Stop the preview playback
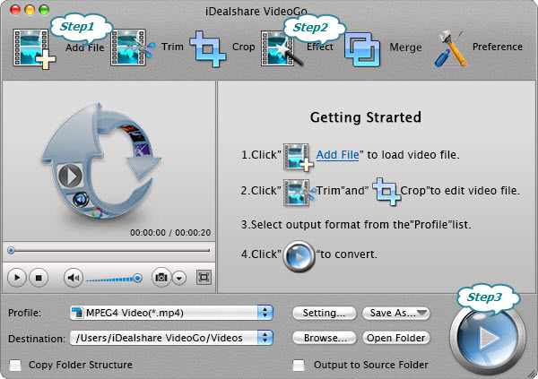This screenshot has width=538, height=379. [39, 278]
